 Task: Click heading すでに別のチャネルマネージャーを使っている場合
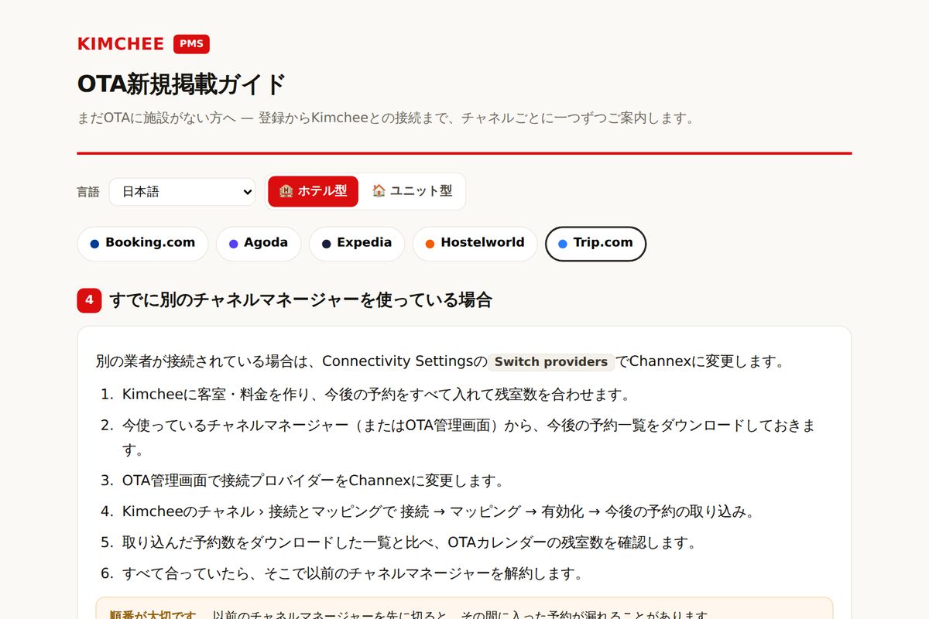point(300,300)
